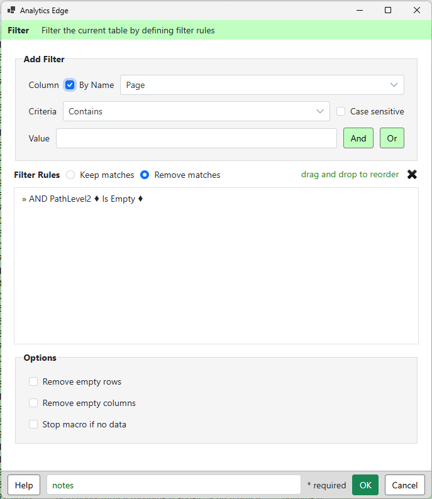Select the Remove matches radio button
Viewport: 432px width, 499px height.
point(145,175)
